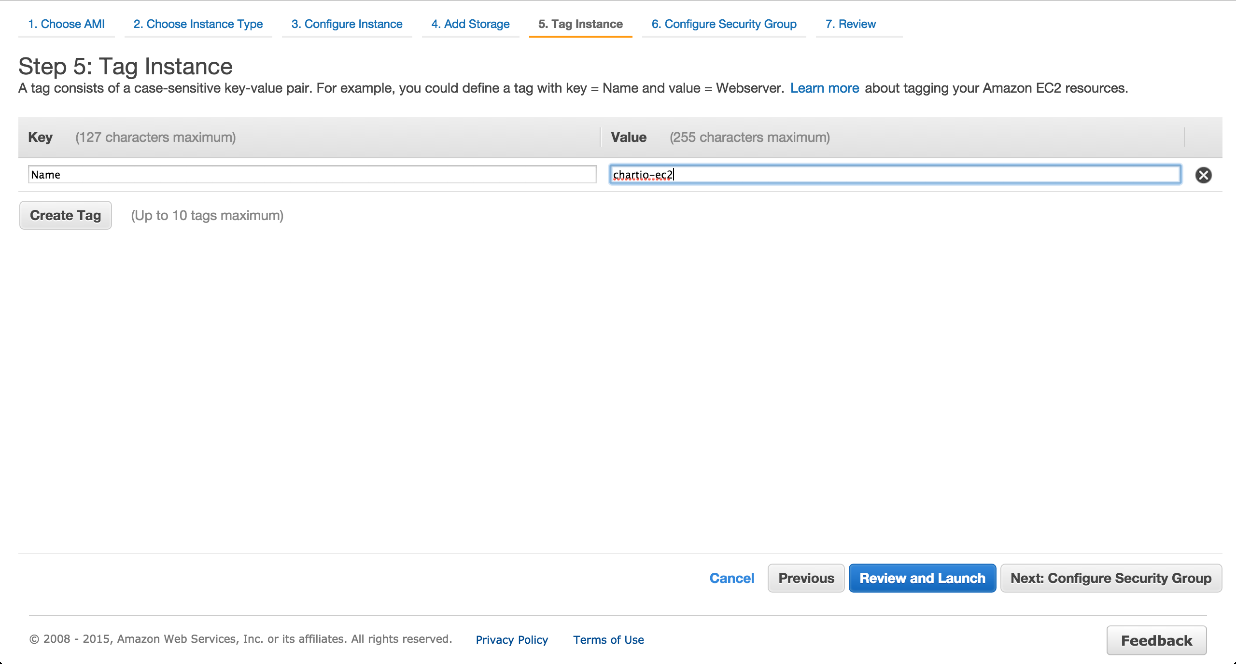The width and height of the screenshot is (1236, 664).
Task: Click Review and Launch
Action: tap(922, 578)
